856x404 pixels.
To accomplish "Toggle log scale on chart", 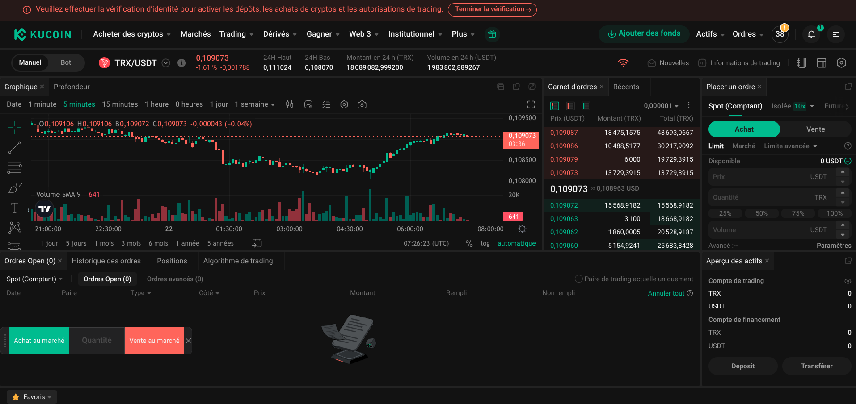I will point(485,243).
